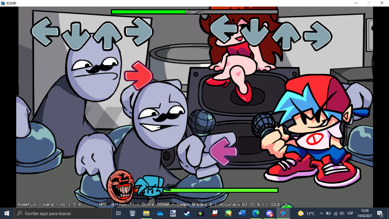Click the player's up arrow receptor
Image resolution: width=389 pixels, height=219 pixels.
286,36
